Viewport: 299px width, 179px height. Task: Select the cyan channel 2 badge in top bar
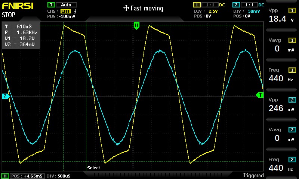pyautogui.click(x=236, y=5)
